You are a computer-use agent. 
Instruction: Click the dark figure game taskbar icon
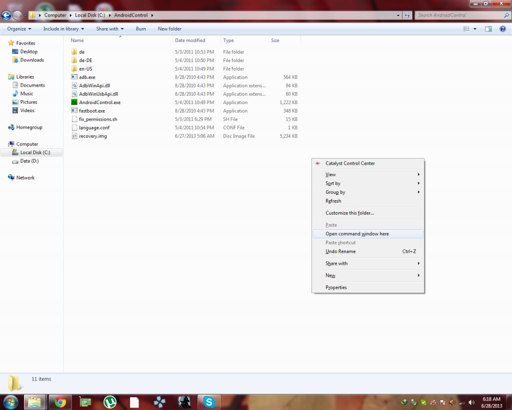[x=184, y=402]
